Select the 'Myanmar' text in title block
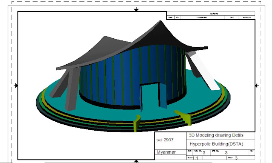This screenshot has height=163, width=273. click(166, 152)
